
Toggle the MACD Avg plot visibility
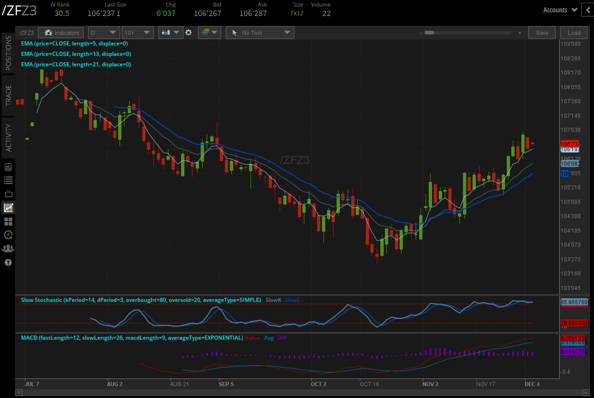(269, 338)
